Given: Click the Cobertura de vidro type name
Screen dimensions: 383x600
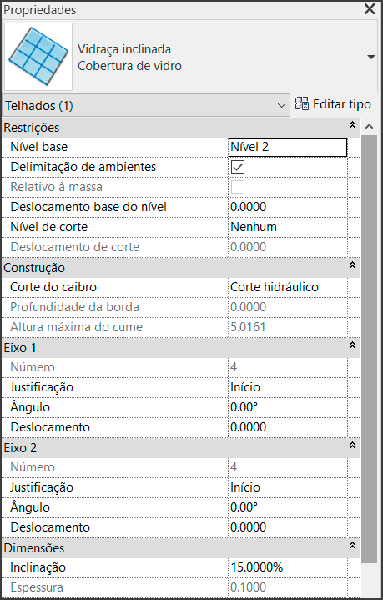Looking at the screenshot, I should [129, 66].
